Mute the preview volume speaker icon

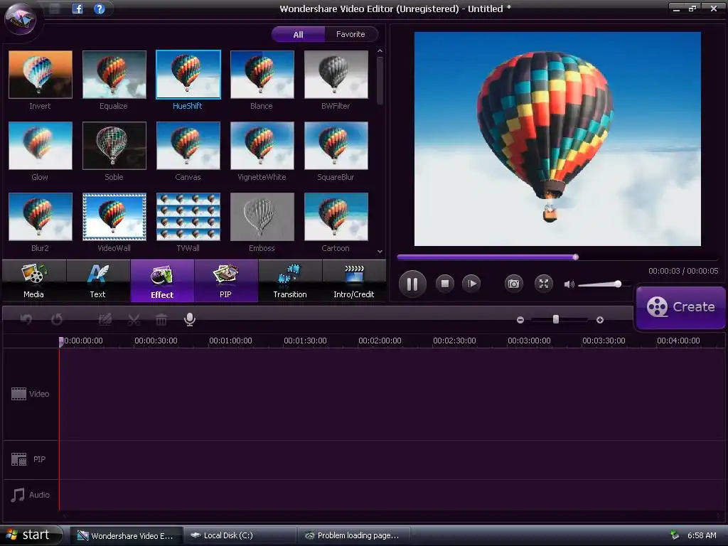[x=569, y=284]
